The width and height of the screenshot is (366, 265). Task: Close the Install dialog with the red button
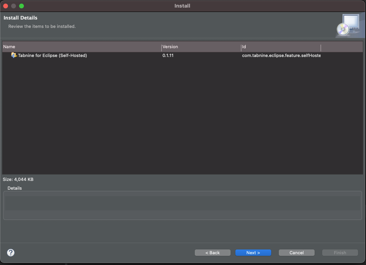(x=6, y=6)
